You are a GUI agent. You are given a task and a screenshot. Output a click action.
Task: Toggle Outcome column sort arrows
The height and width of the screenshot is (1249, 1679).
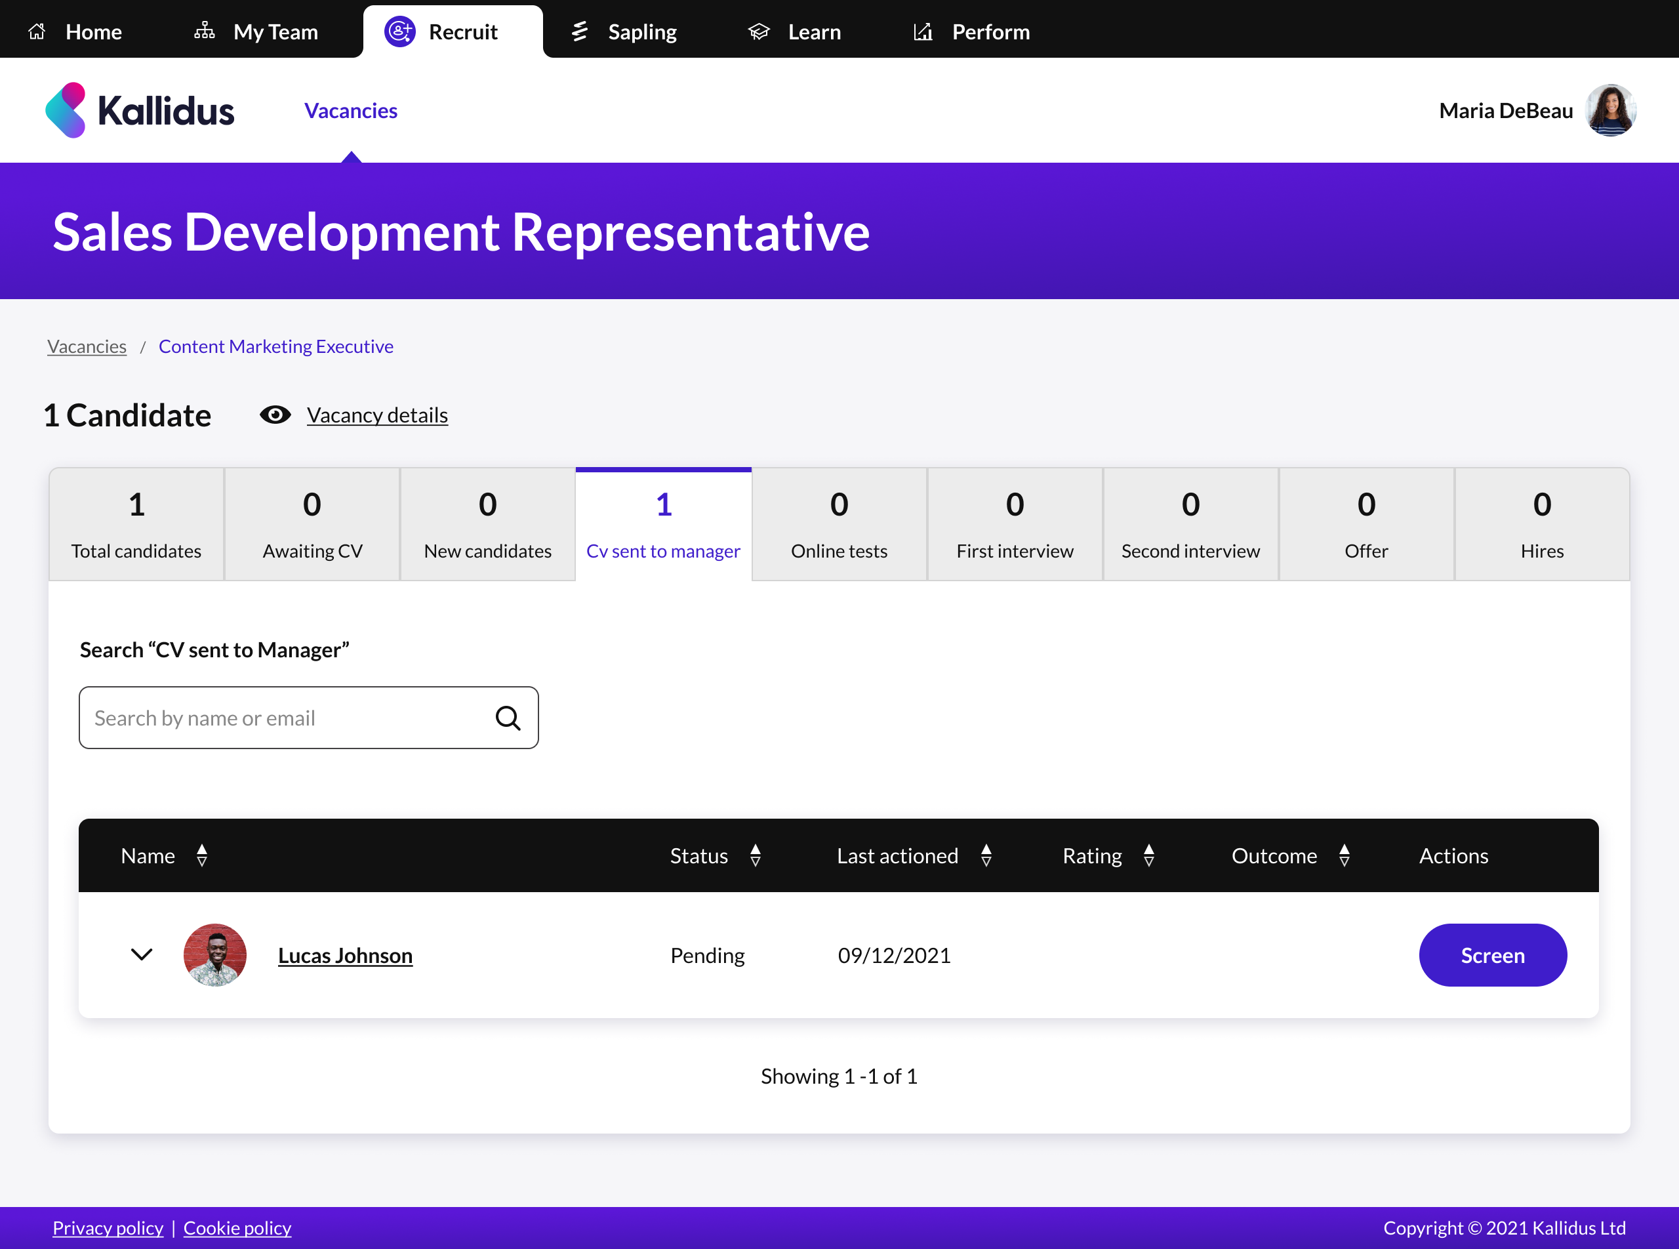point(1345,855)
